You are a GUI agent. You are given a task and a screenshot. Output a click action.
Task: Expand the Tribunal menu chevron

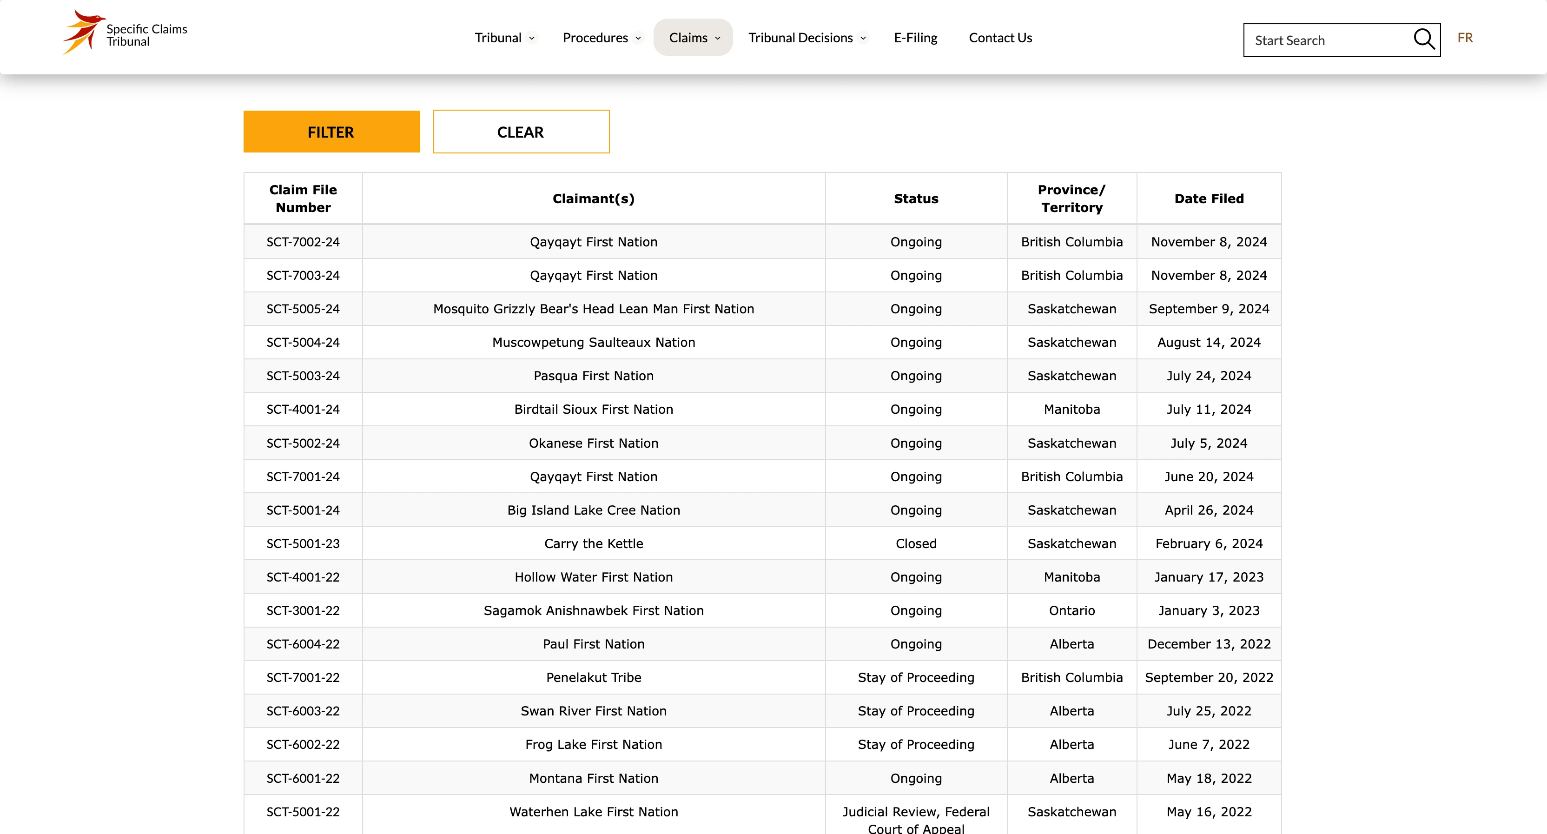(x=531, y=39)
